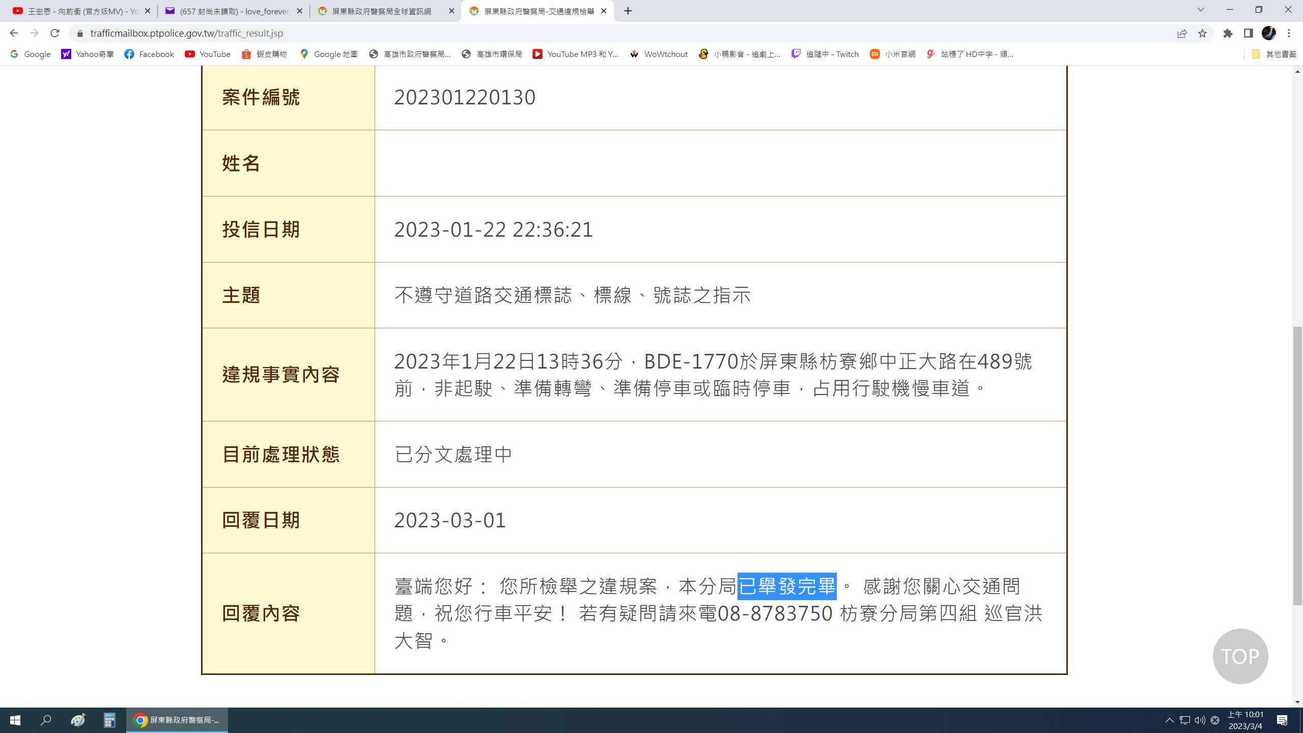This screenshot has width=1303, height=733.
Task: Open the 高雄市環保局 bookmark
Action: pyautogui.click(x=492, y=54)
